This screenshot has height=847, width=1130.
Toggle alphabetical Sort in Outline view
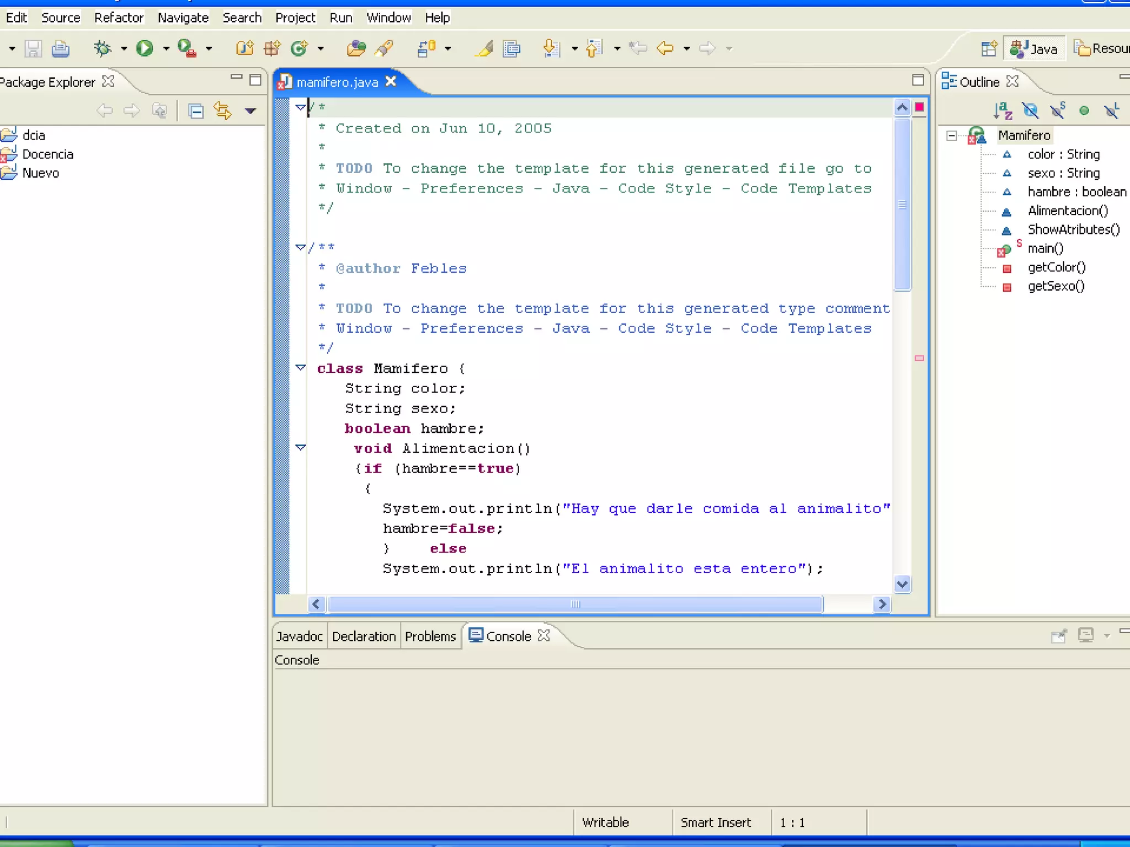coord(1002,111)
